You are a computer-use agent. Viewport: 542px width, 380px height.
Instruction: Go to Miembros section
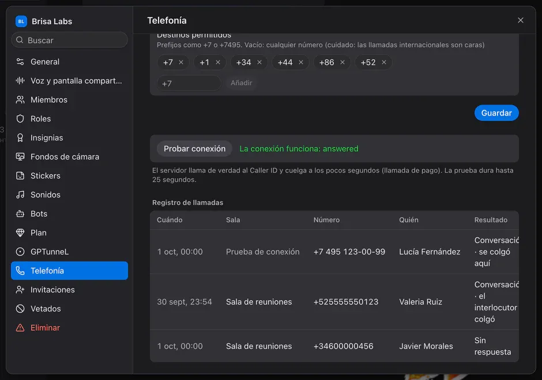click(x=69, y=100)
